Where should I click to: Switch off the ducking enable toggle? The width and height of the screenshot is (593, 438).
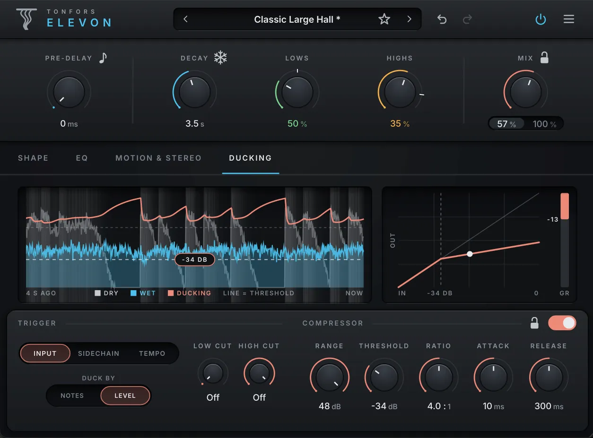(562, 323)
